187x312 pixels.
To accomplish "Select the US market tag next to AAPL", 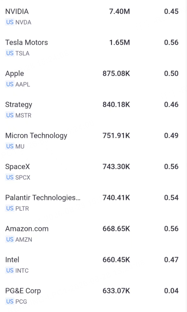I will [x=10, y=84].
